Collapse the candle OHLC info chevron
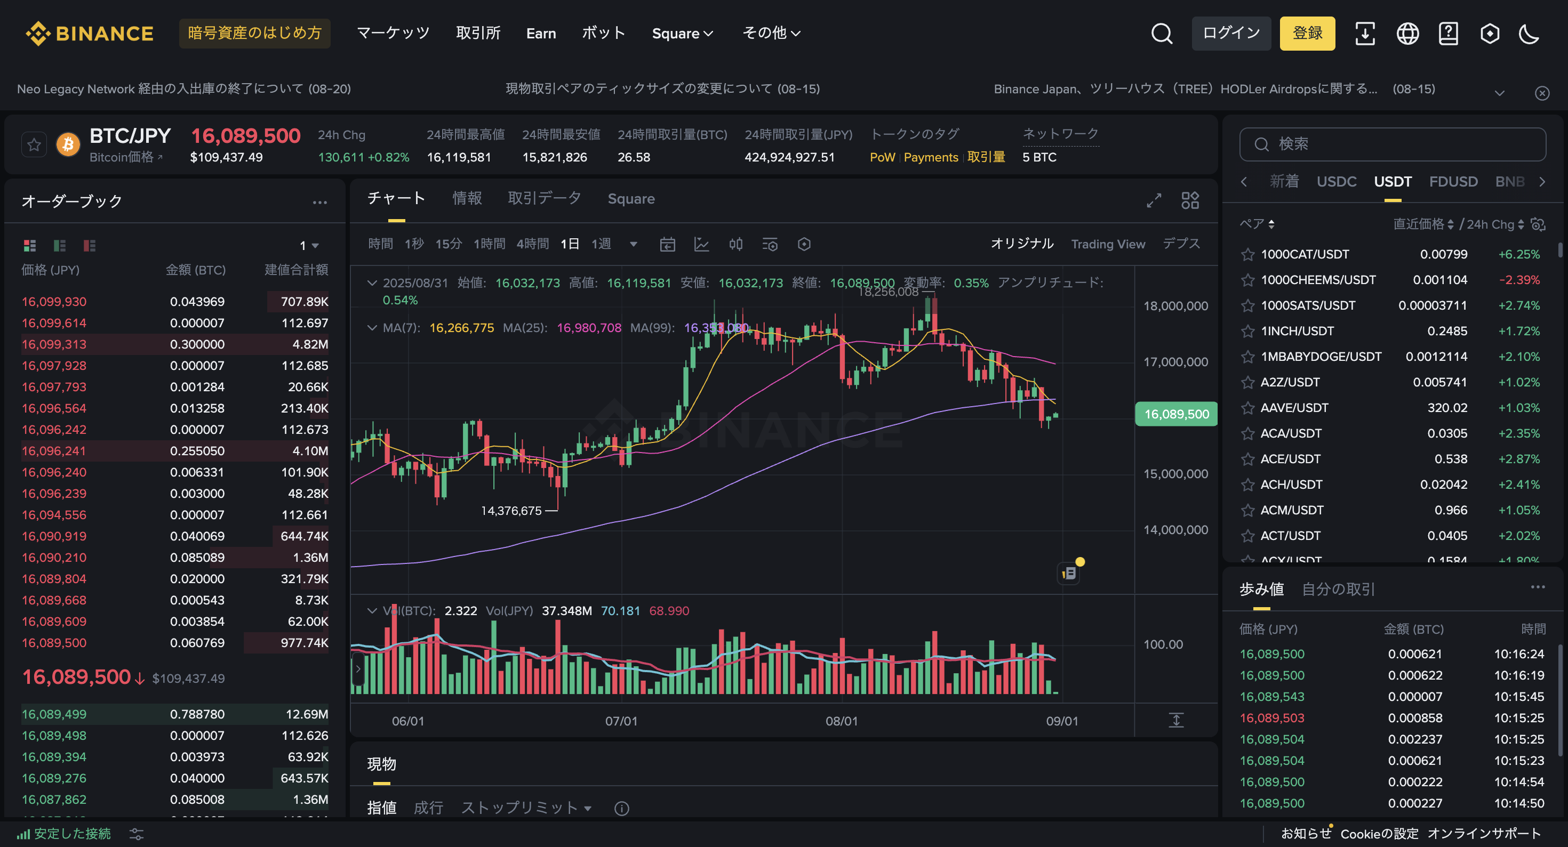The width and height of the screenshot is (1568, 847). pyautogui.click(x=372, y=283)
